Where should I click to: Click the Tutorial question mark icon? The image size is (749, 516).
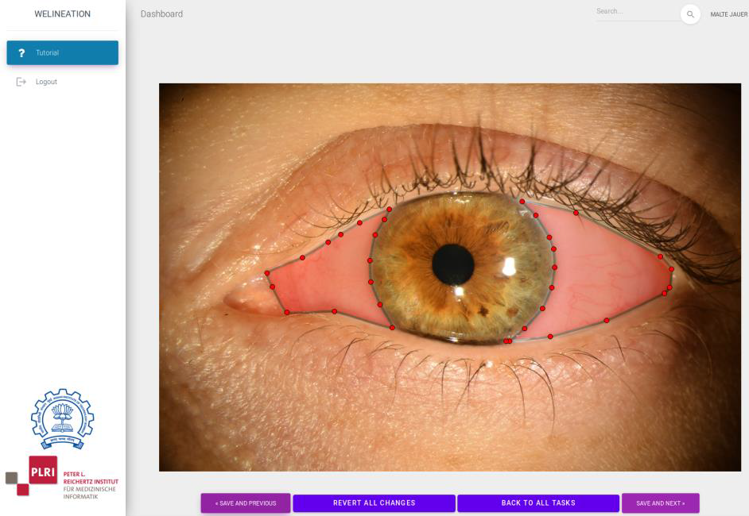(21, 53)
